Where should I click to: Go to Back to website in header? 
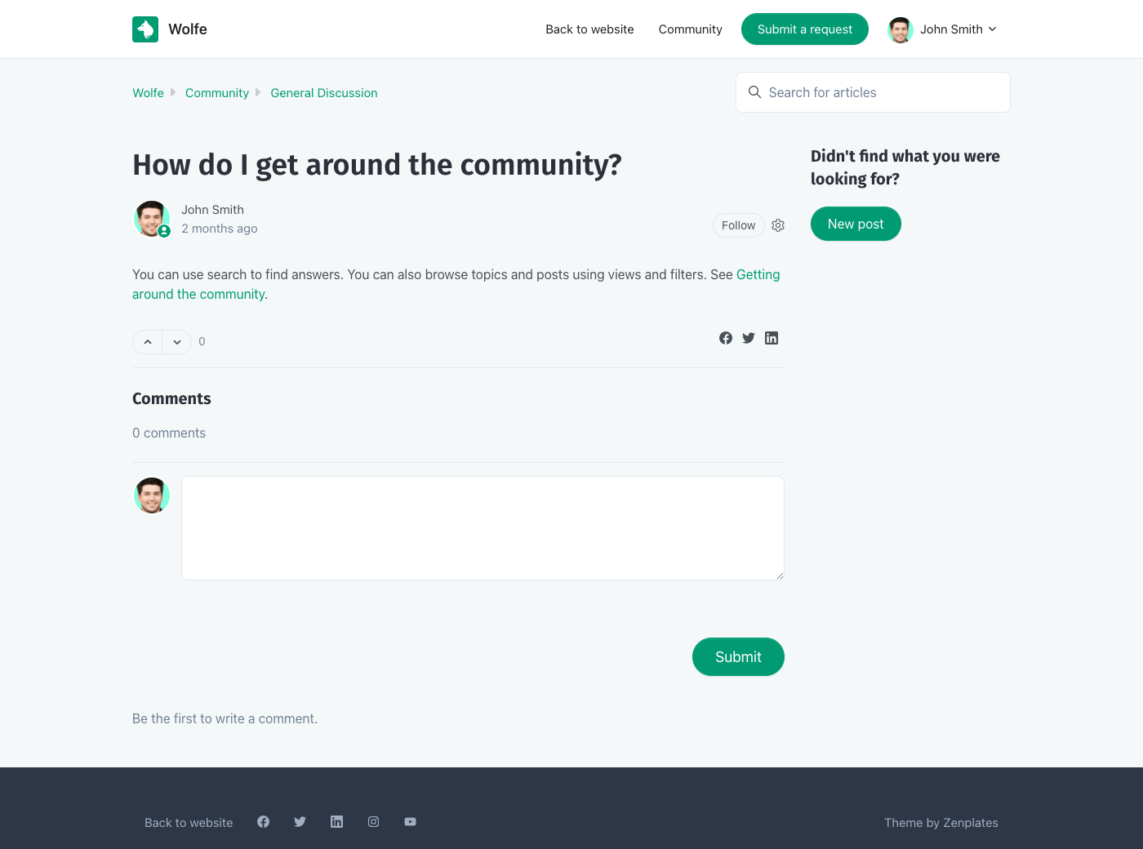[x=589, y=29]
